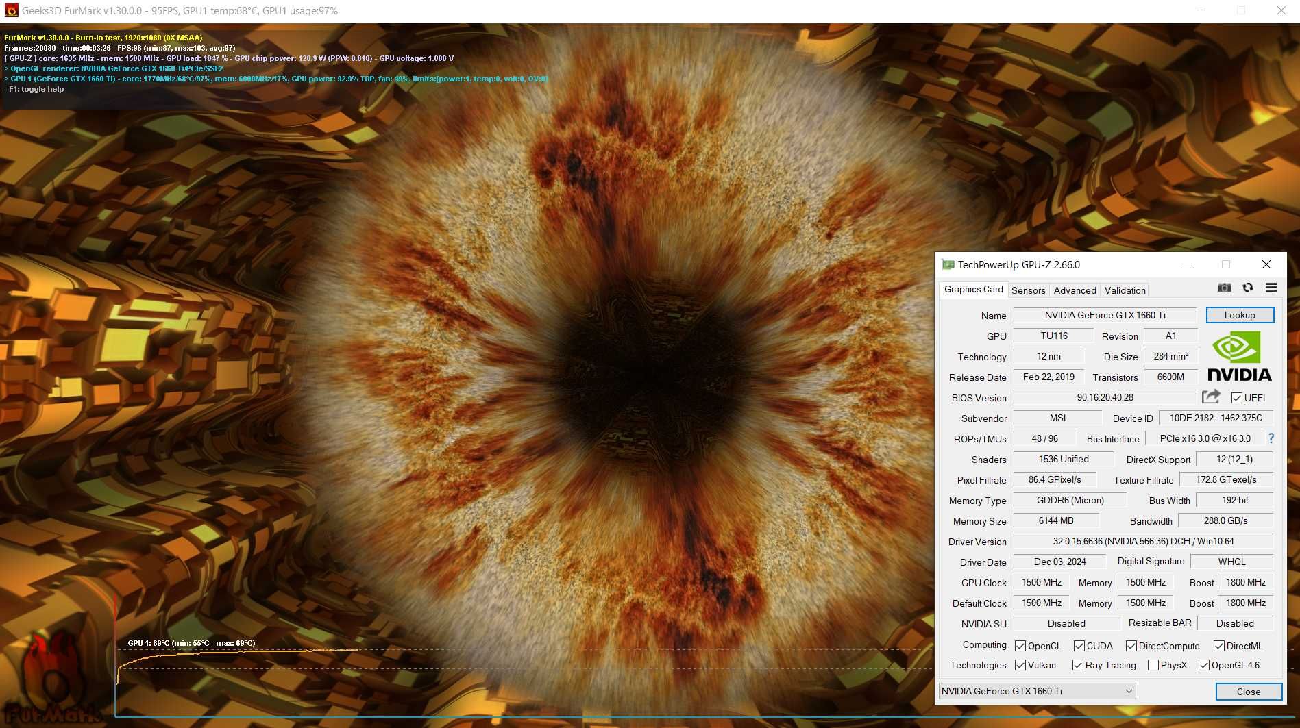Click the Shaders value 1536 Unified
This screenshot has height=728, width=1300.
(1064, 459)
